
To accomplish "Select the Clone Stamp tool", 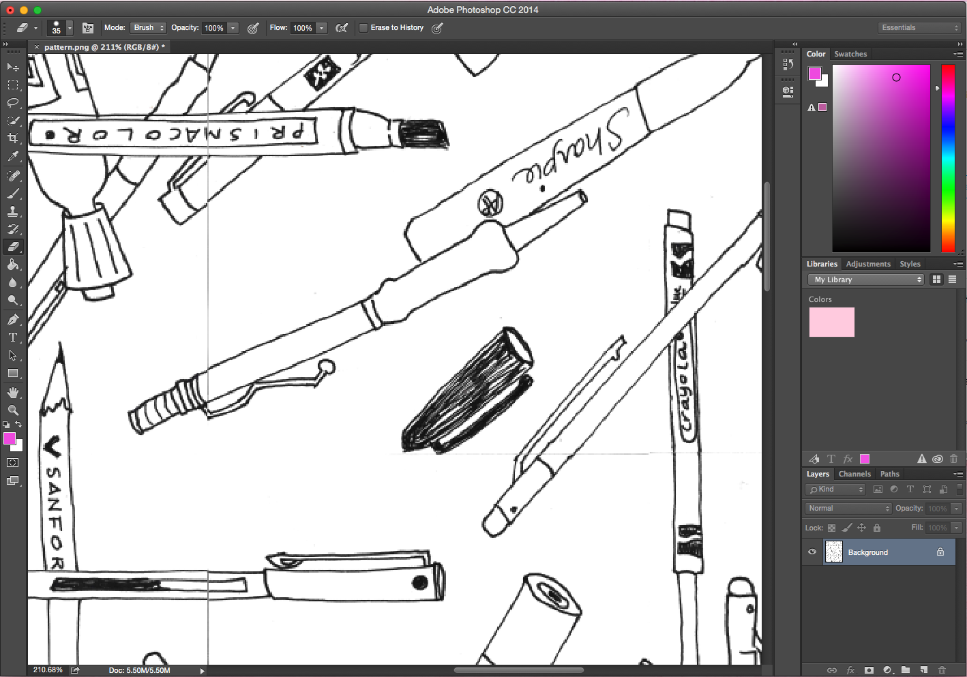I will [13, 211].
